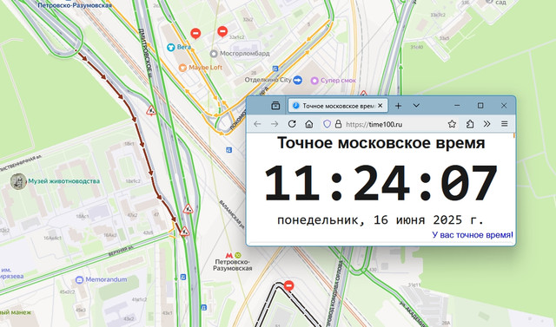The image size is (556, 327).
Task: Click the padlock site security icon
Action: 338,123
